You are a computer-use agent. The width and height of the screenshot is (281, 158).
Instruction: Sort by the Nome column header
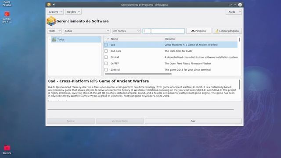(137, 39)
